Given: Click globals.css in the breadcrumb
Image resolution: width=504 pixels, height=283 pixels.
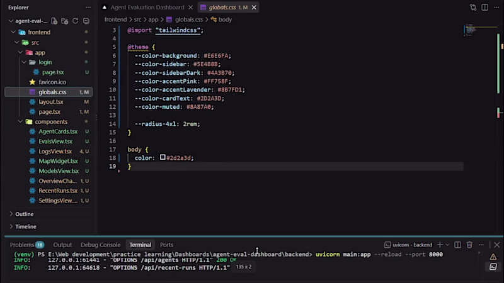Looking at the screenshot, I should [188, 19].
